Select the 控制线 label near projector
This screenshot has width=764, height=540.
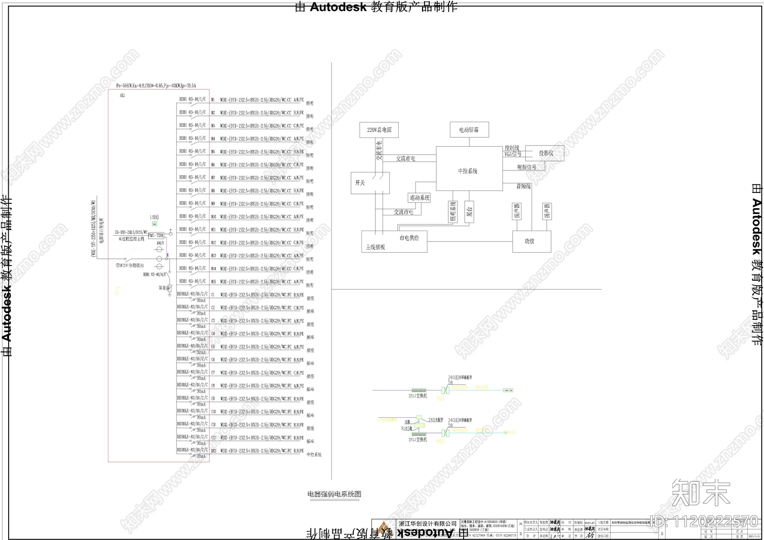(512, 148)
